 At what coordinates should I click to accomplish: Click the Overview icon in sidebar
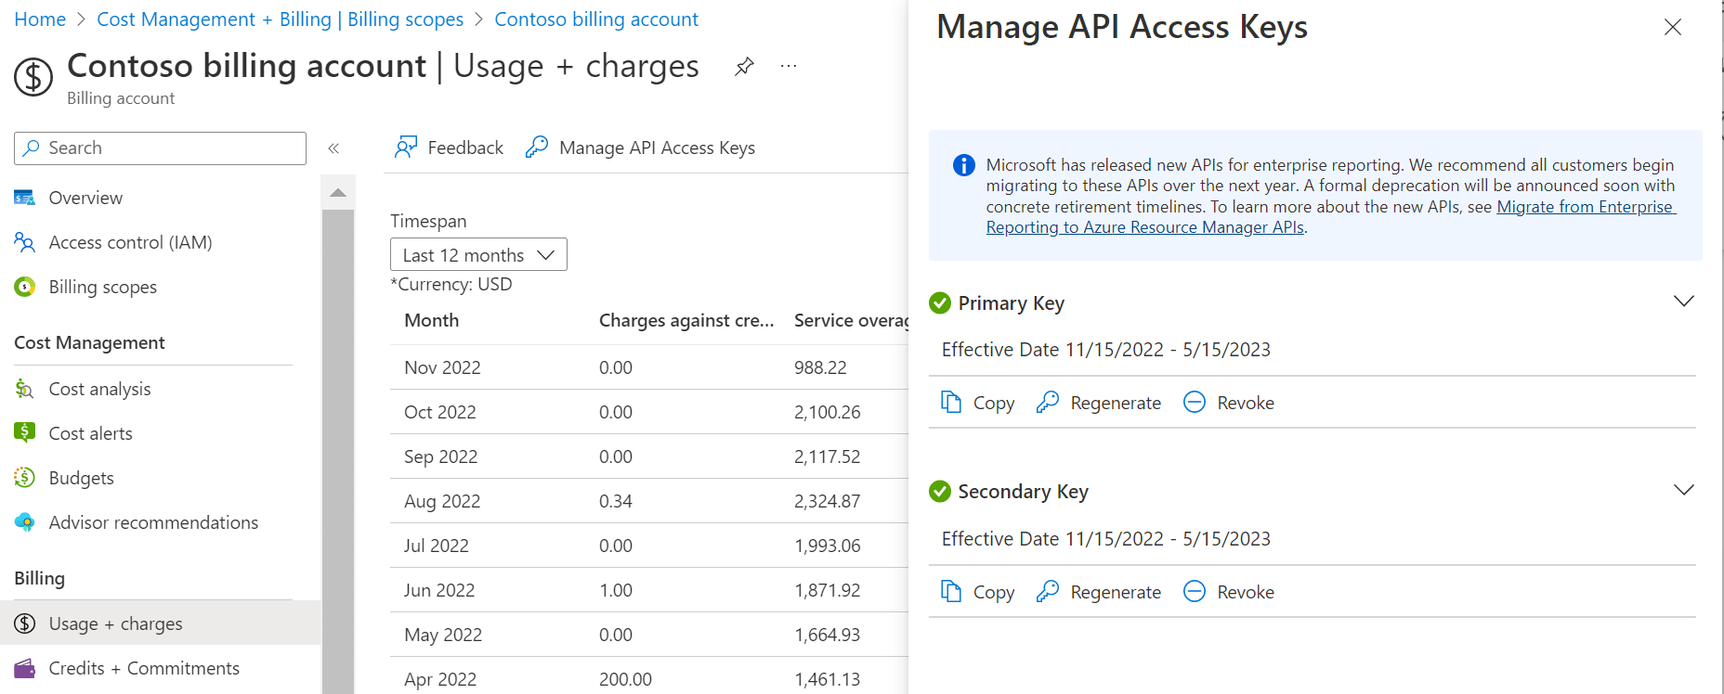[25, 198]
